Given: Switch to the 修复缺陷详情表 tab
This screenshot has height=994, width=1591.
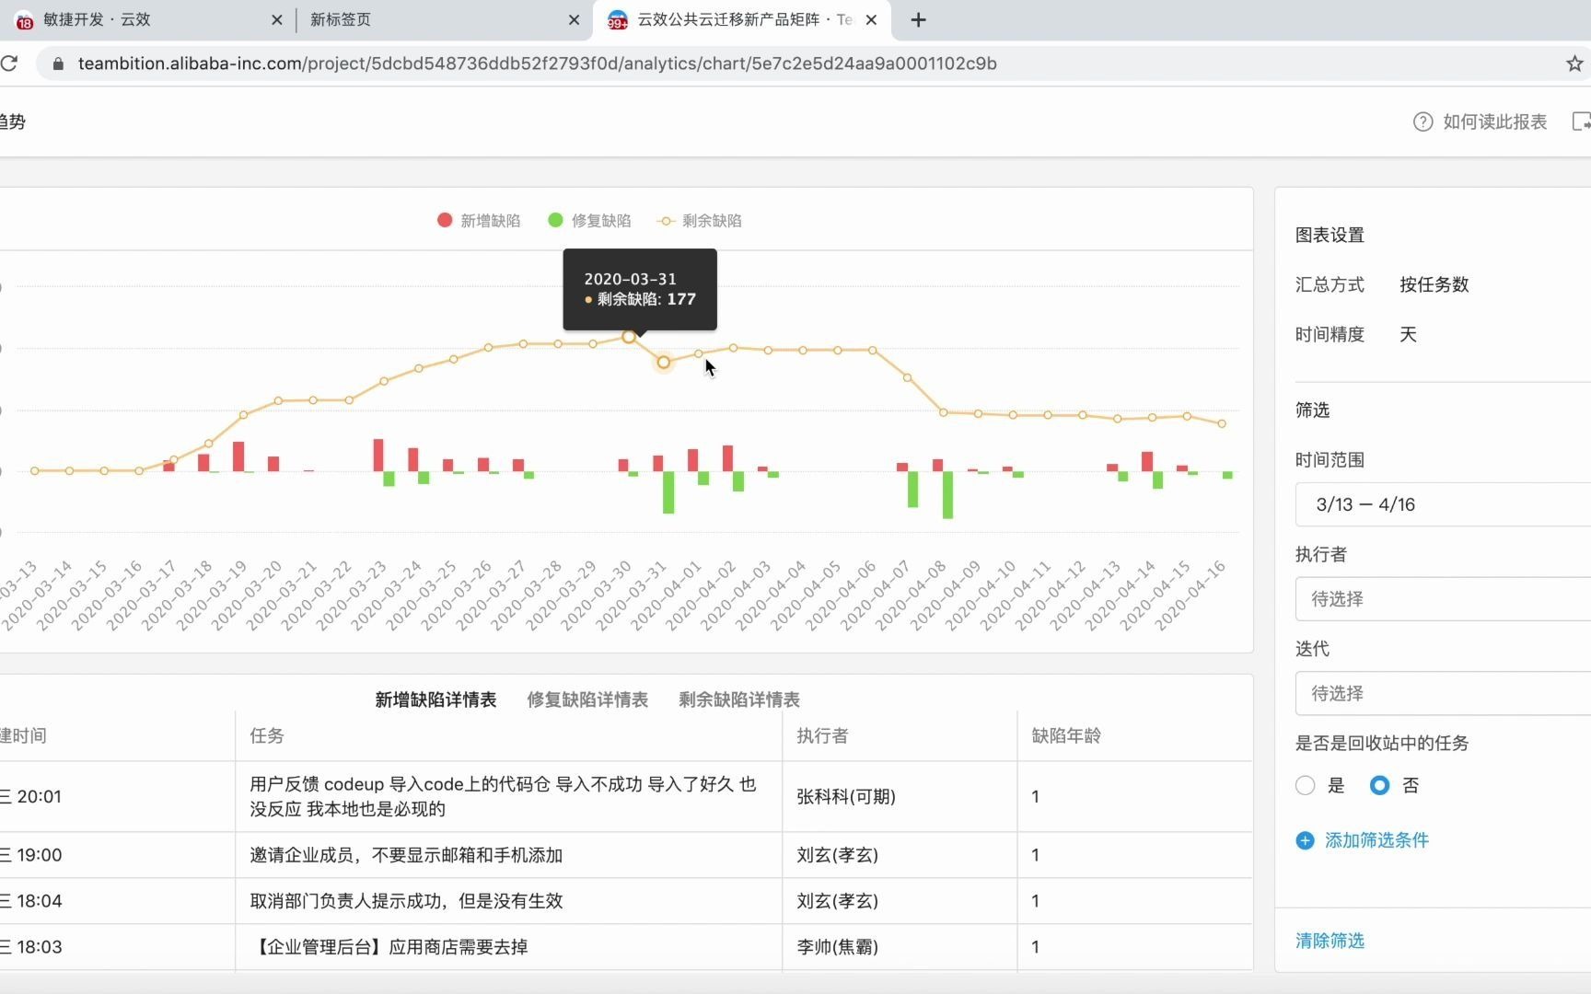Looking at the screenshot, I should tap(586, 699).
